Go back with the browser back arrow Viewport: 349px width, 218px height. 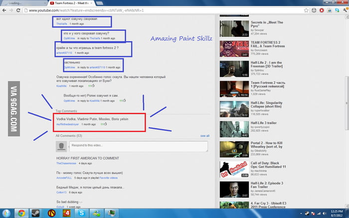[4, 10]
